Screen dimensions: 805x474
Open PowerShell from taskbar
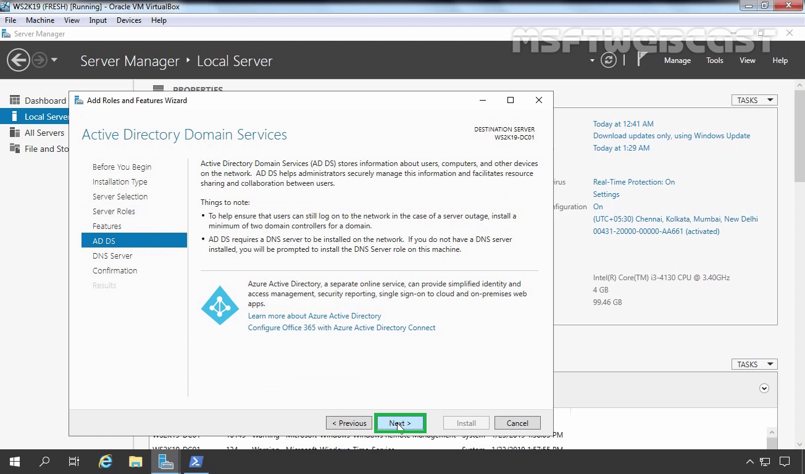196,462
